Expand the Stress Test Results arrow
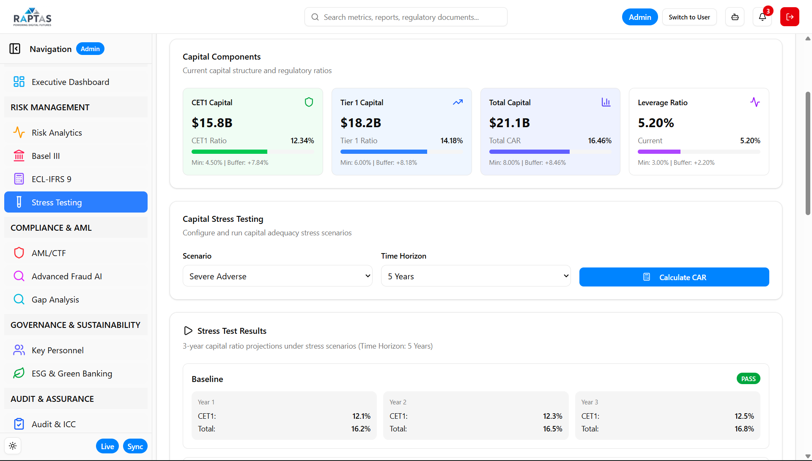 pyautogui.click(x=188, y=331)
